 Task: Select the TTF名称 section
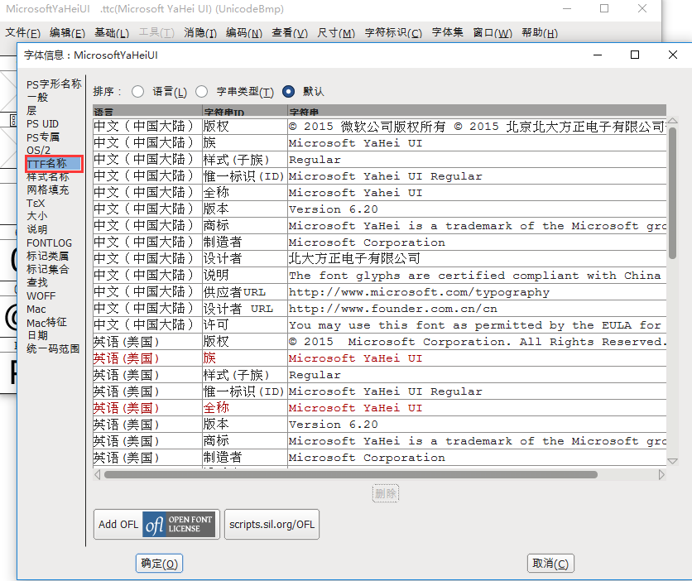pos(54,164)
